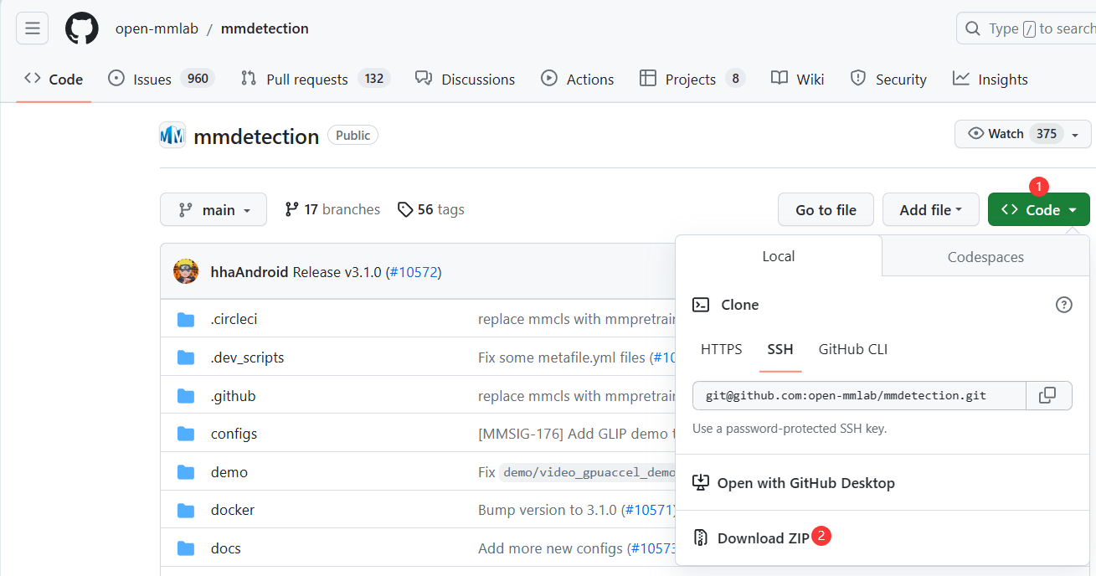This screenshot has width=1096, height=576.
Task: Click the mmdetection repository avatar logo
Action: click(172, 136)
